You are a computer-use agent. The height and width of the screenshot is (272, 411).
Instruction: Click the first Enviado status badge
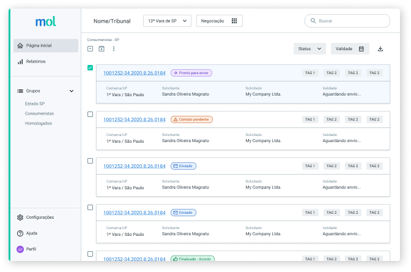183,166
